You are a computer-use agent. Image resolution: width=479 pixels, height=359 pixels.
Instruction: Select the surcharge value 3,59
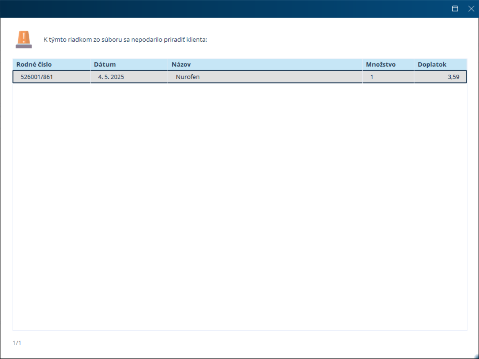click(440, 77)
